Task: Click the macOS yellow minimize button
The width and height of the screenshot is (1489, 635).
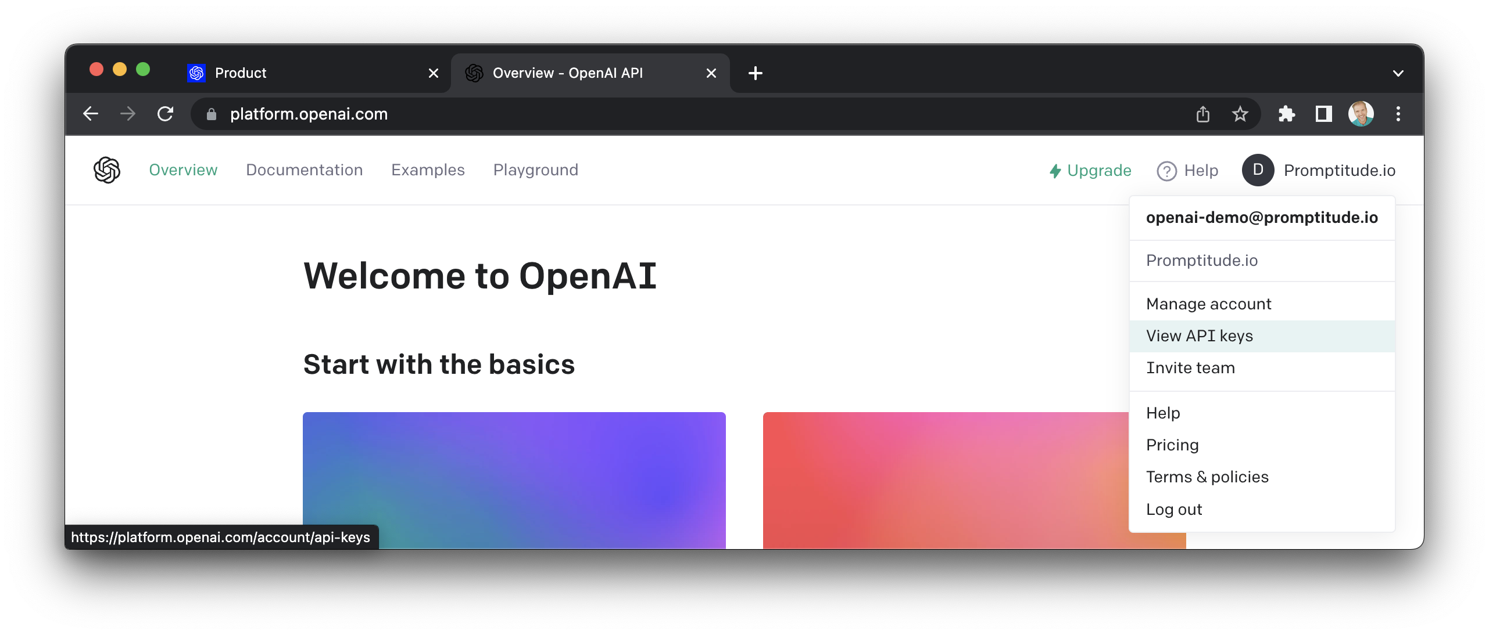Action: (119, 70)
